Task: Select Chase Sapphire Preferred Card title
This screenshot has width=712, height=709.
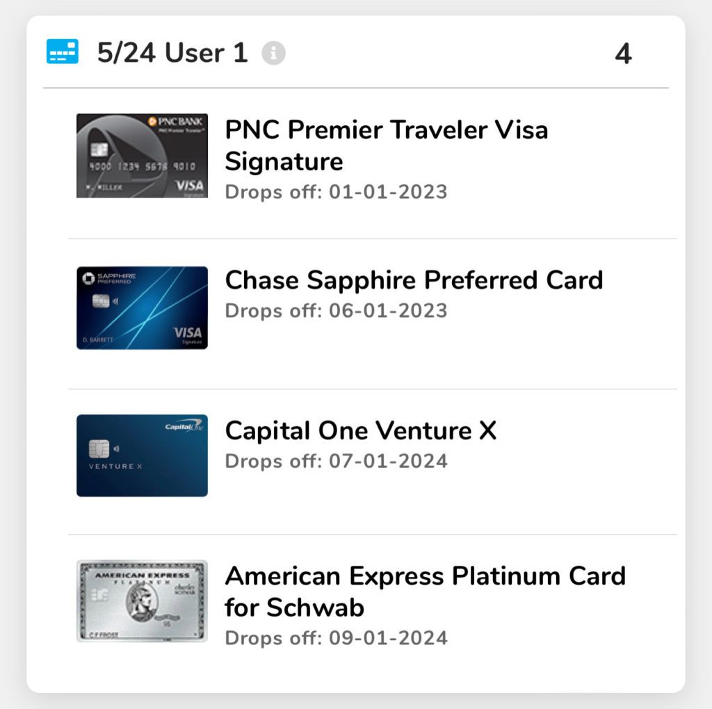Action: point(414,280)
